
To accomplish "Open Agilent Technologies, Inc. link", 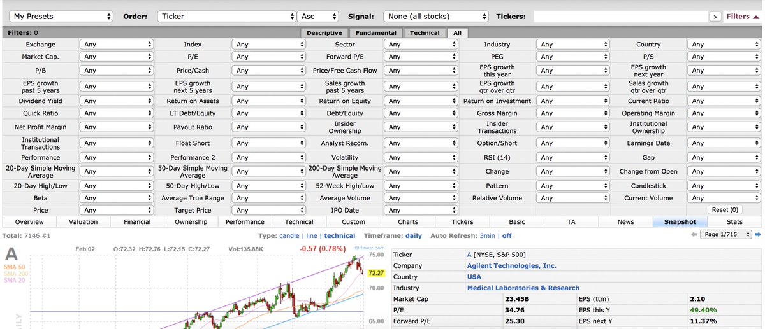I will pos(512,265).
